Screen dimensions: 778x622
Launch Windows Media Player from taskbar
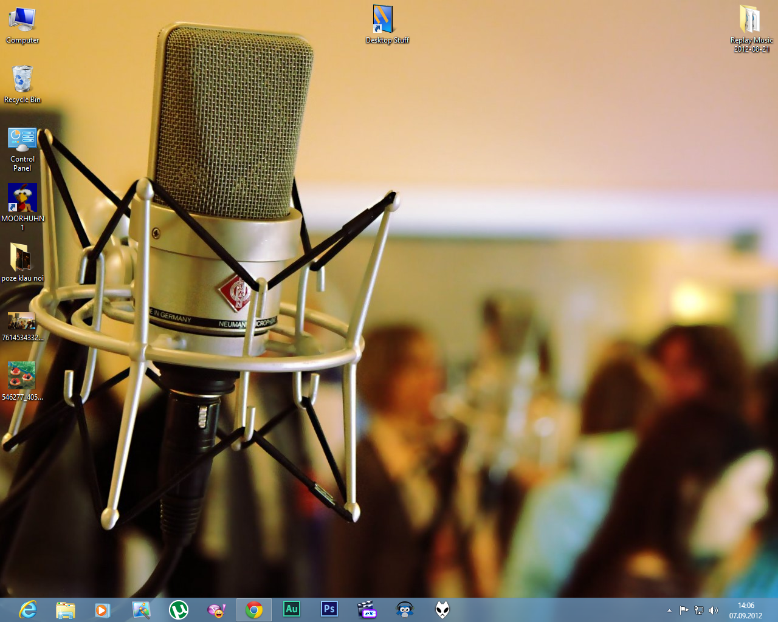coord(102,609)
